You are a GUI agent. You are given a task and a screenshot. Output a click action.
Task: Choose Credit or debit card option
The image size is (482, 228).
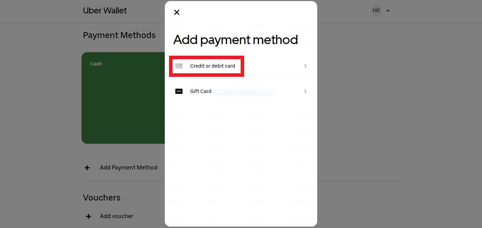point(241,66)
